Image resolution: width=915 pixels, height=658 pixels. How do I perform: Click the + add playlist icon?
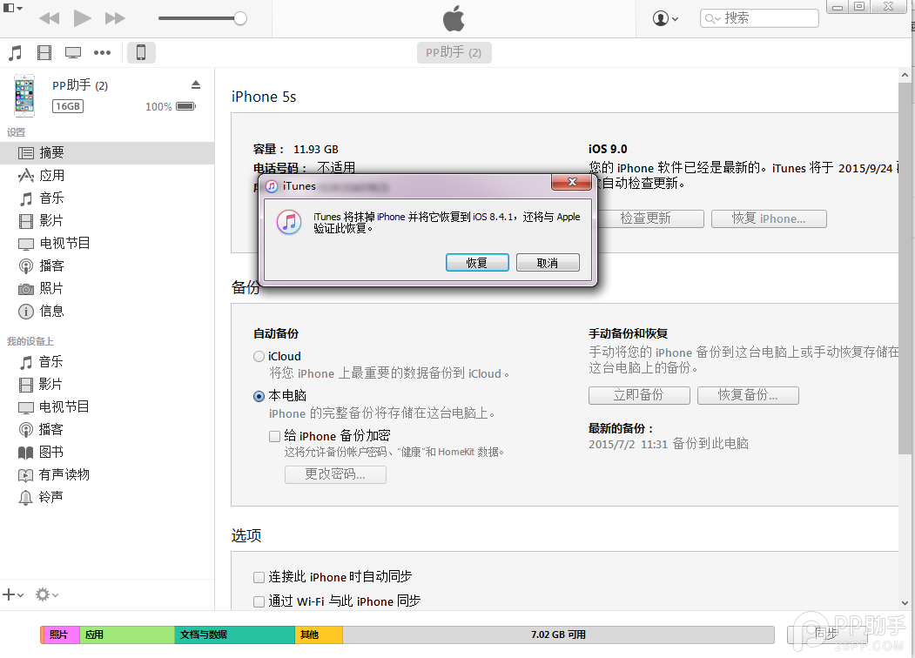10,594
